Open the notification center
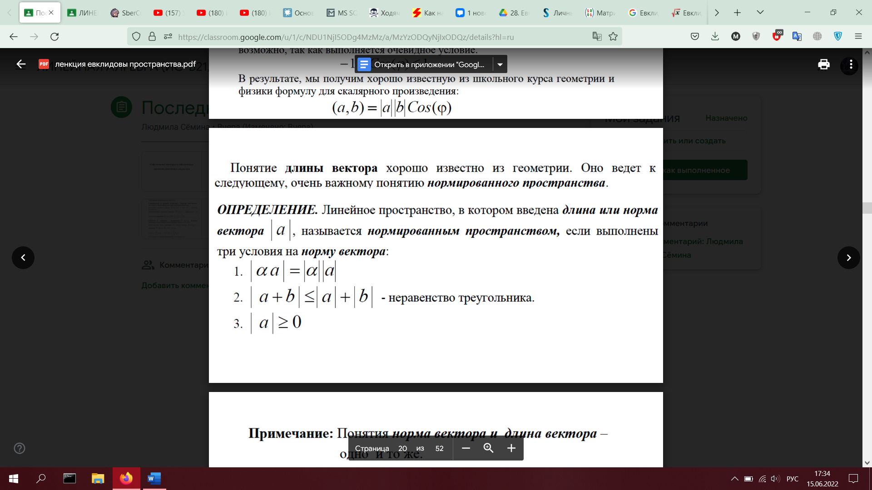872x490 pixels. (854, 479)
